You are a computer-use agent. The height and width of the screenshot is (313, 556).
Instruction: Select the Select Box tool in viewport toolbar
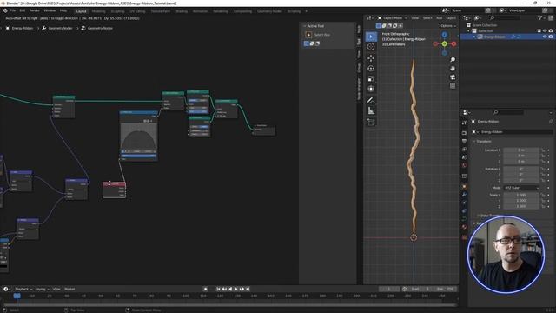click(x=371, y=37)
